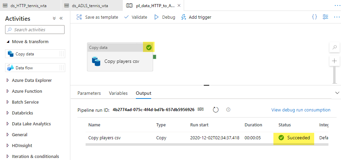
Task: Collapse the Activities pane left chevrons
Action: (x=61, y=19)
